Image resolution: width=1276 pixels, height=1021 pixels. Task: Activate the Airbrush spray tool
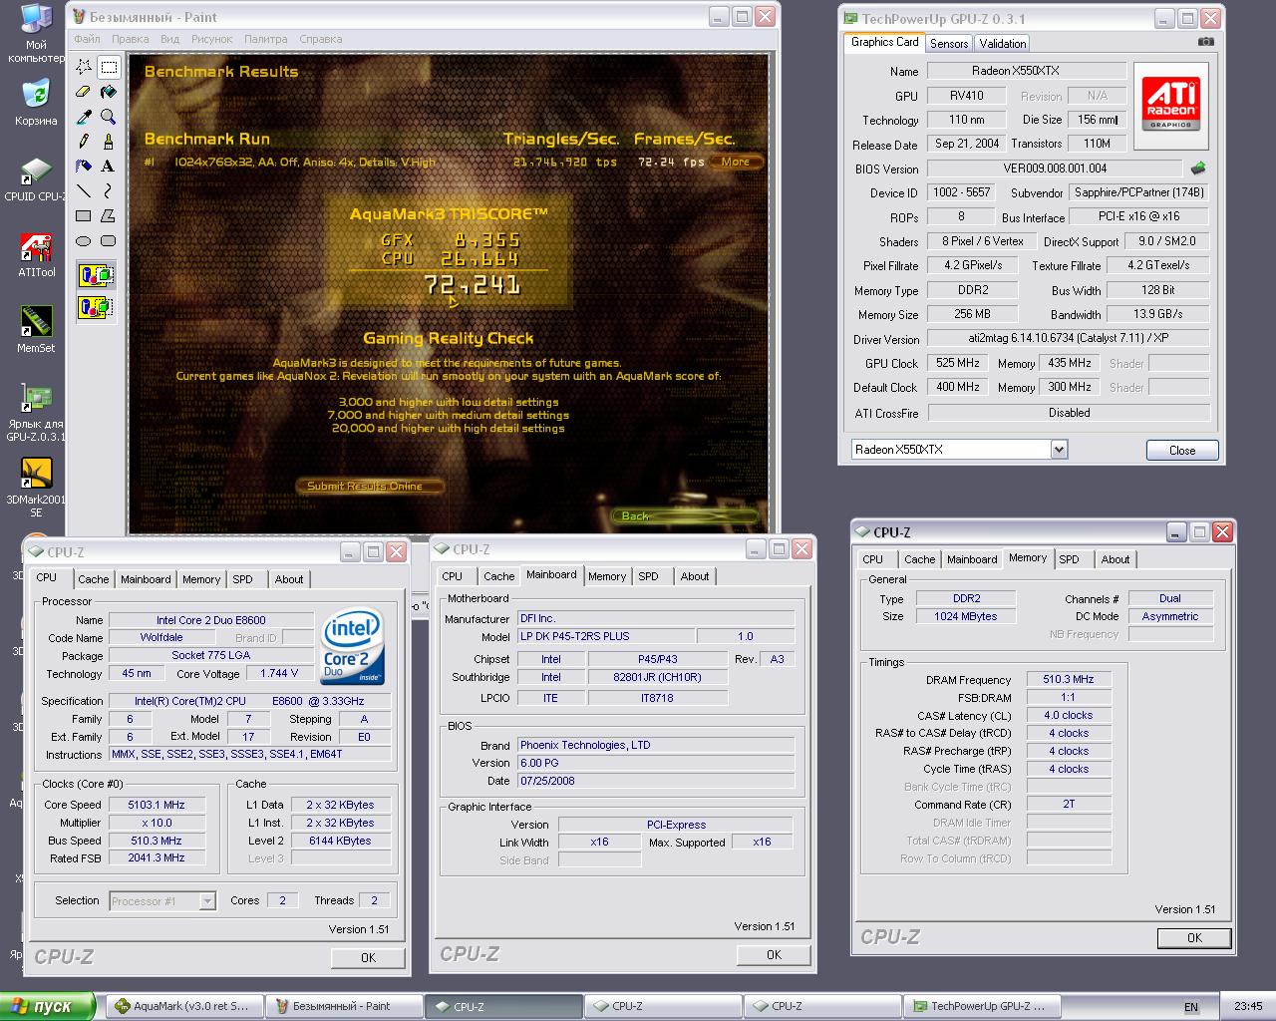tap(84, 166)
